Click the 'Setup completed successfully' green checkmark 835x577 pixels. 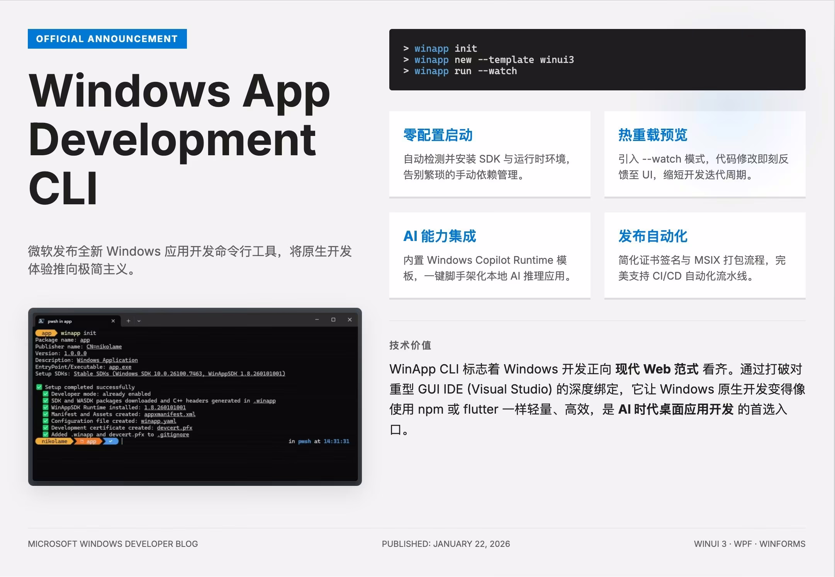pos(39,387)
